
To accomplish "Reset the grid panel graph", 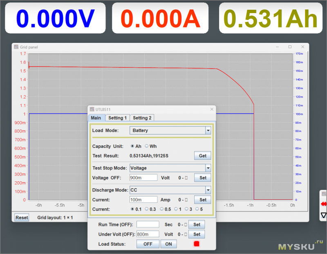I will coord(22,218).
